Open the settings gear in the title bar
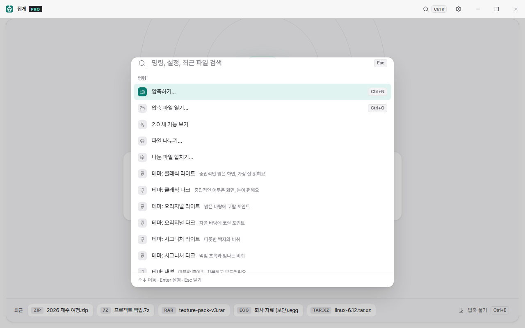The image size is (525, 328). (x=459, y=9)
